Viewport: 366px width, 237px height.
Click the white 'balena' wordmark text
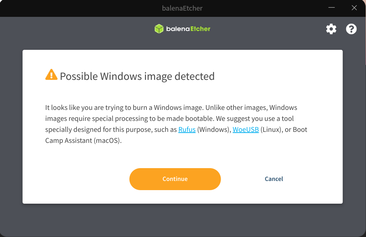178,29
